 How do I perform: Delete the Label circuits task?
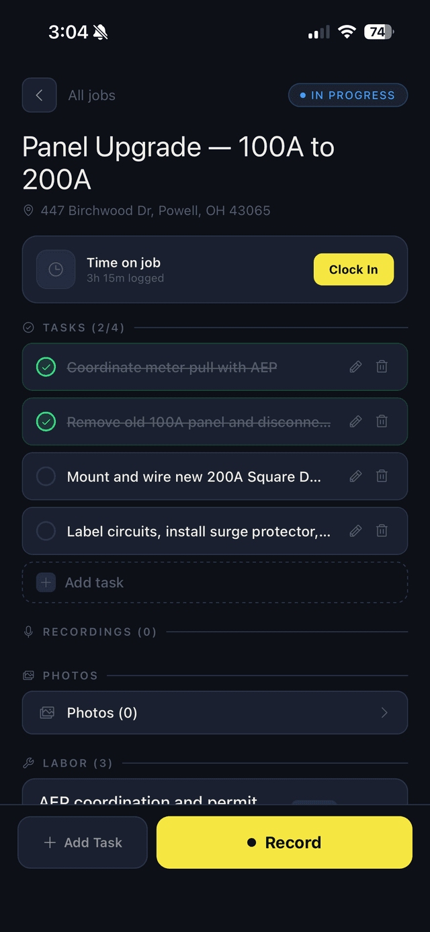tap(382, 531)
